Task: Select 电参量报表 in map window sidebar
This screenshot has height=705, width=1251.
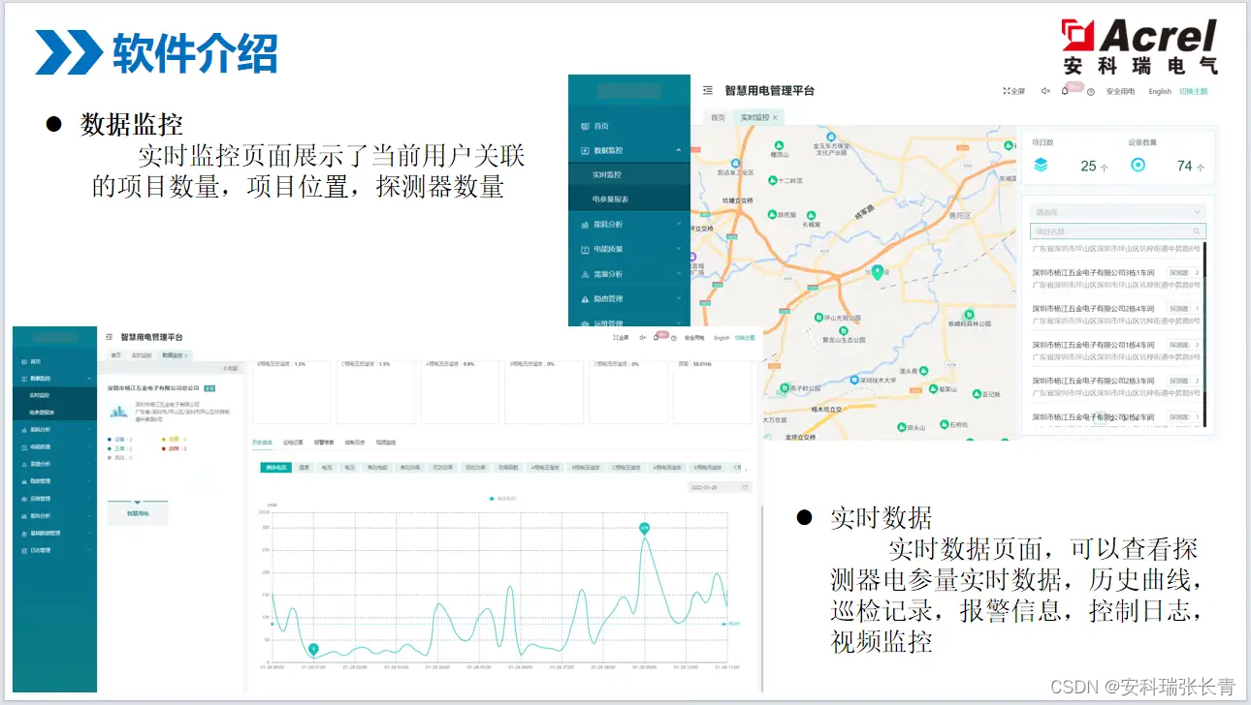Action: coord(629,199)
